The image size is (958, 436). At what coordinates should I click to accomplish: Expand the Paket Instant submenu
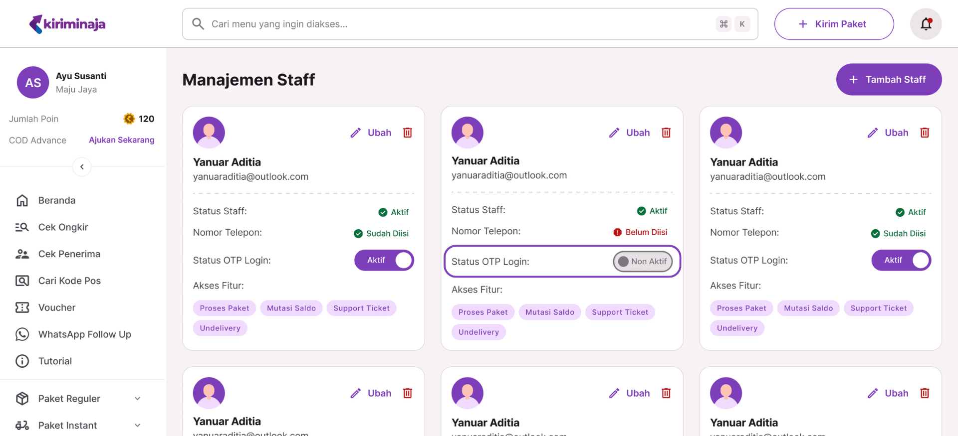pyautogui.click(x=77, y=426)
